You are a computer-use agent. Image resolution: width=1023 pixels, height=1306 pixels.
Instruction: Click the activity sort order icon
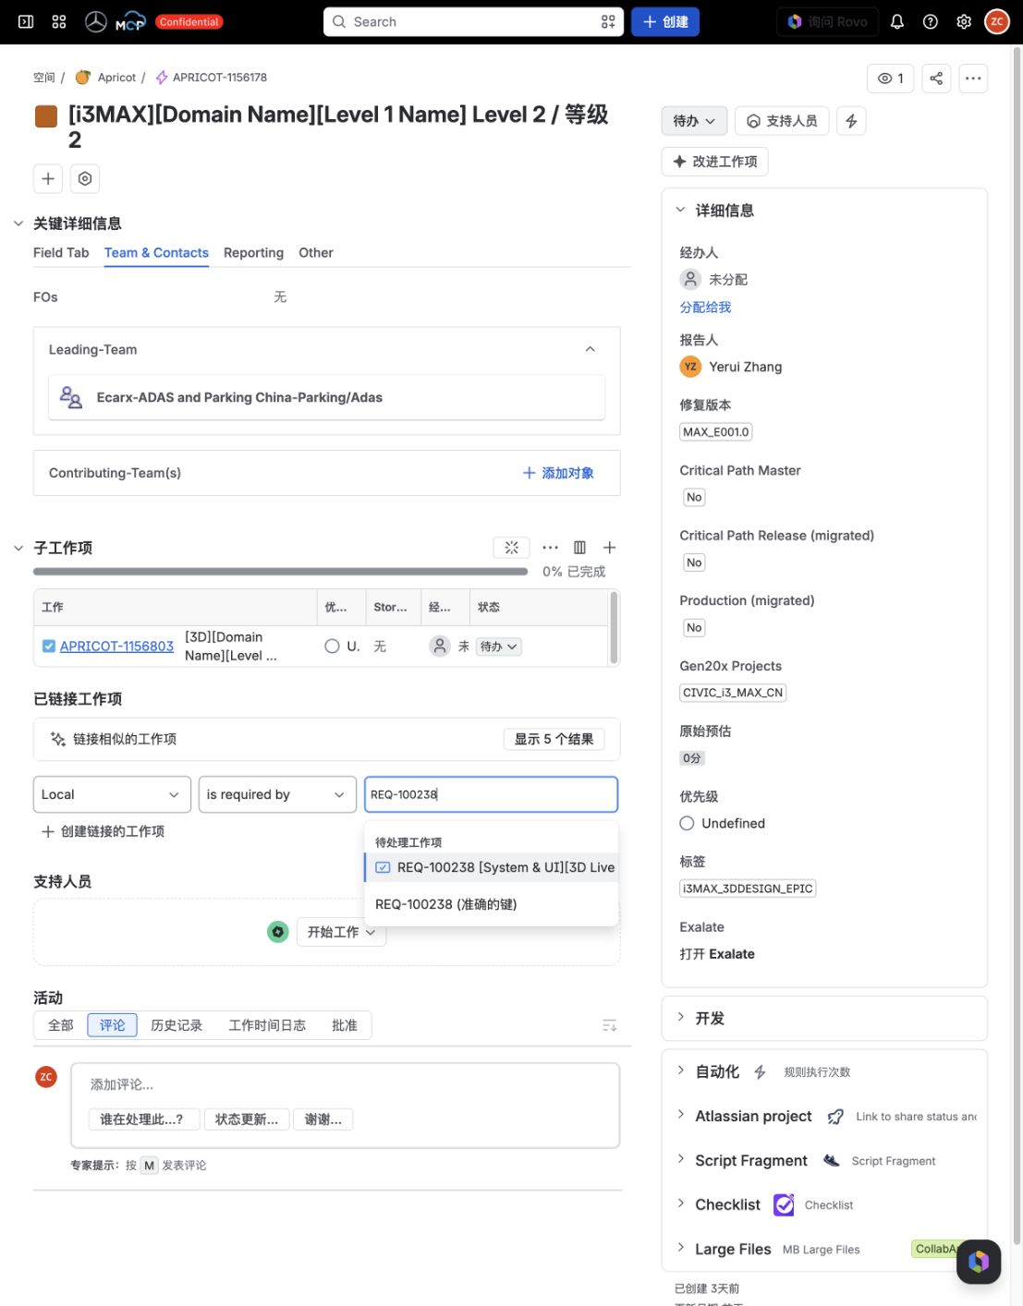pos(609,1025)
